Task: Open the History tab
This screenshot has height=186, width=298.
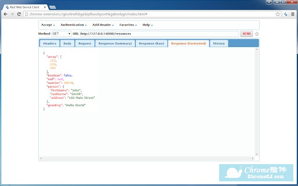Action: tap(219, 43)
